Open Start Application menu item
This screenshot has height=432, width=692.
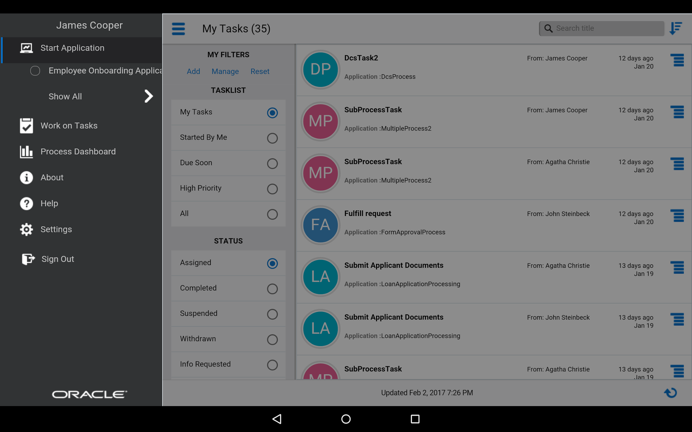(82, 50)
